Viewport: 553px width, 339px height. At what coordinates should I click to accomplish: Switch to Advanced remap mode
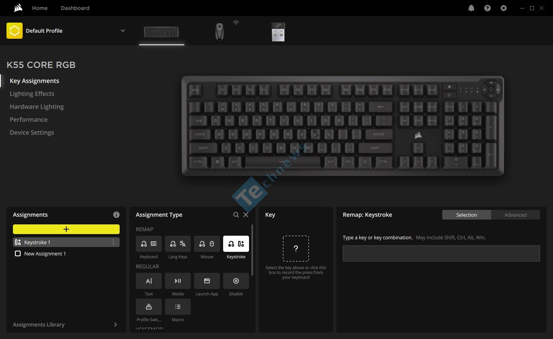pos(515,215)
